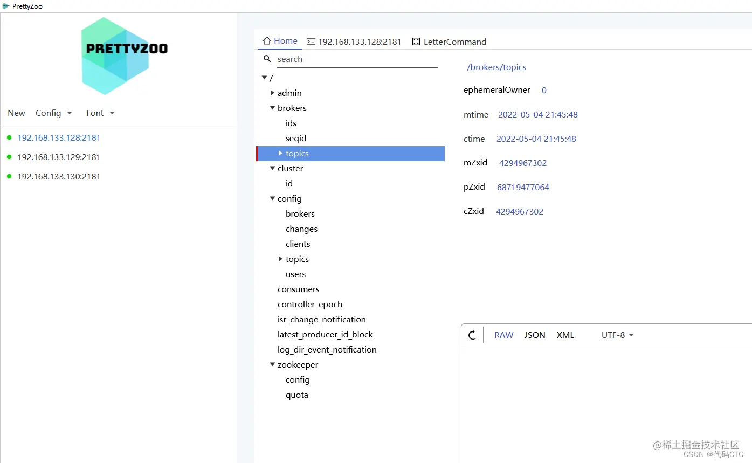Select the isr_change_notification node
752x463 pixels.
click(321, 319)
